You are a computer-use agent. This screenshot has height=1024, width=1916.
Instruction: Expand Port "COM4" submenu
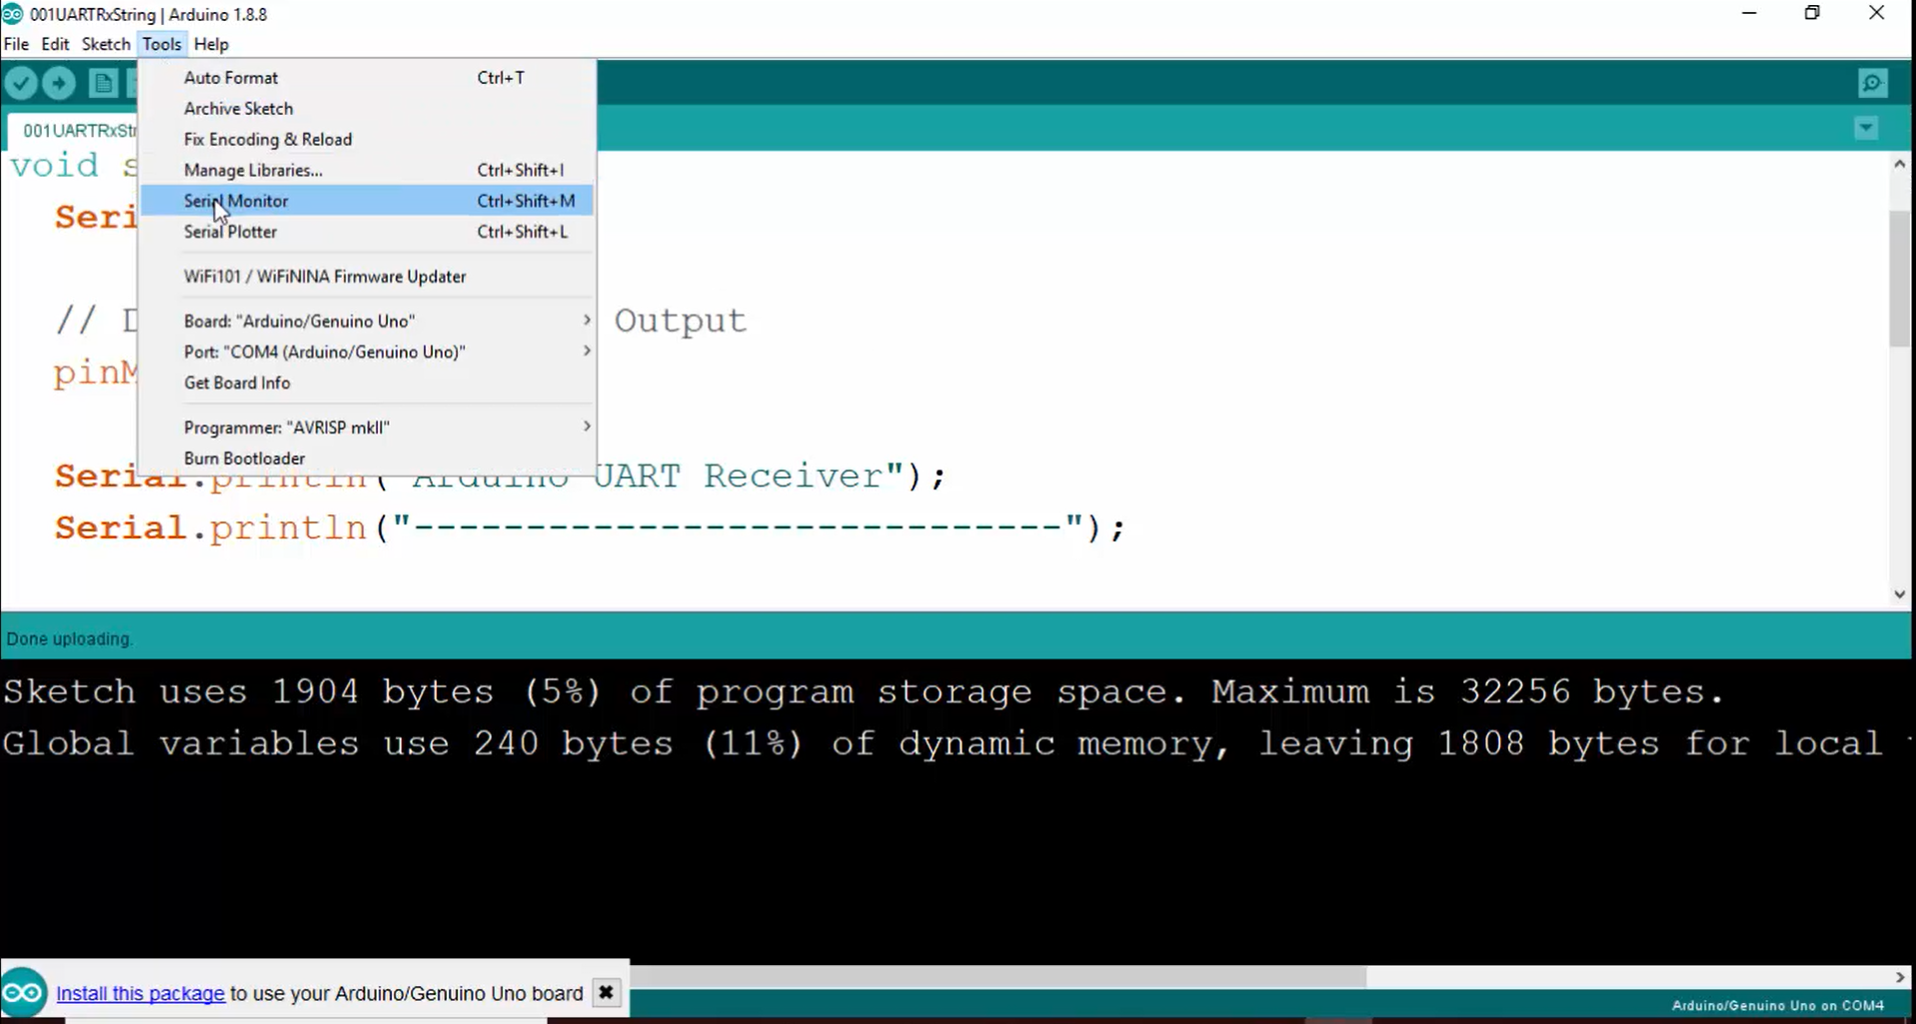(x=367, y=352)
